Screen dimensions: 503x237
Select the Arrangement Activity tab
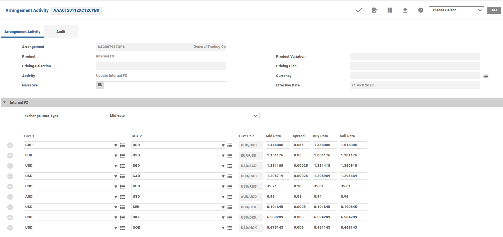tap(22, 32)
